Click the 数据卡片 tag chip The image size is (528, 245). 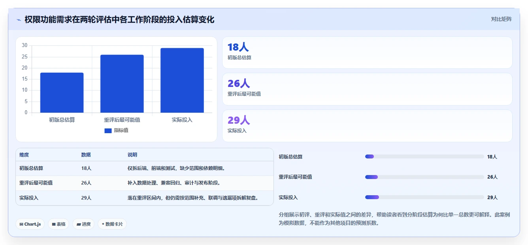point(112,224)
